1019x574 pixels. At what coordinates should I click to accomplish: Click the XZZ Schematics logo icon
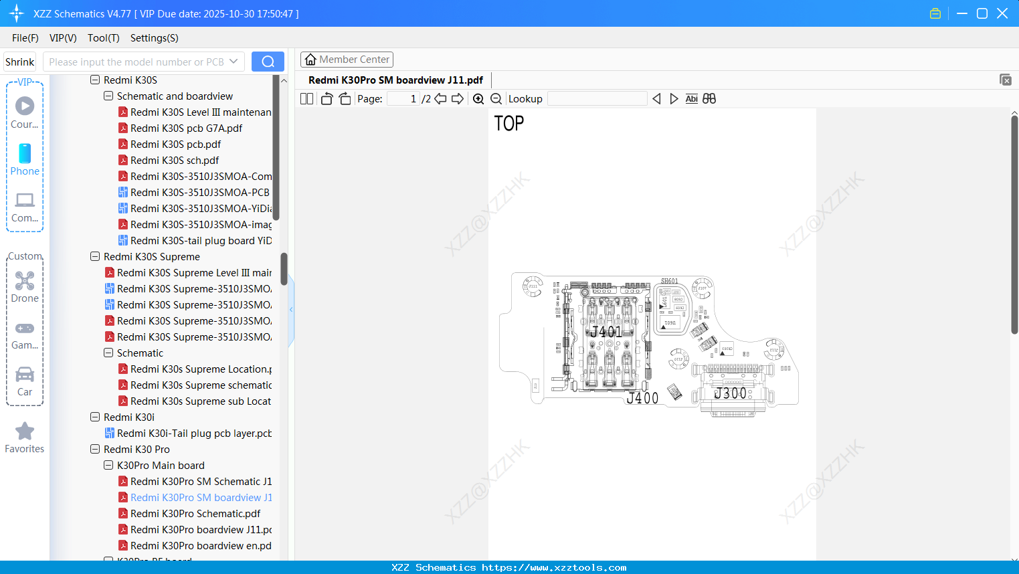[x=17, y=13]
